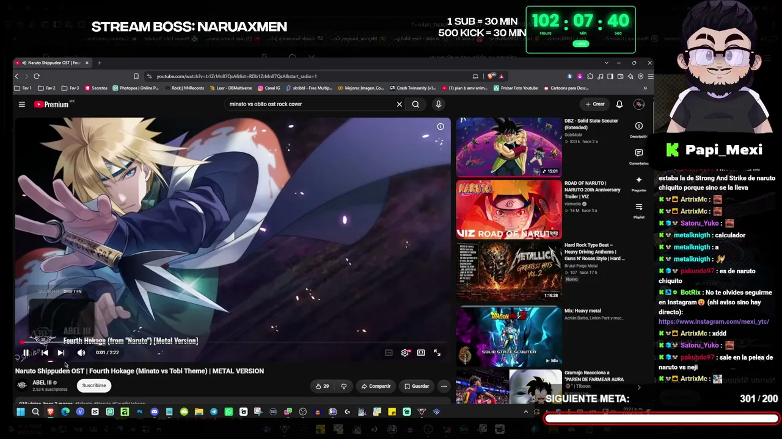The width and height of the screenshot is (782, 439).
Task: Open more actions three-dot menu
Action: [444, 386]
